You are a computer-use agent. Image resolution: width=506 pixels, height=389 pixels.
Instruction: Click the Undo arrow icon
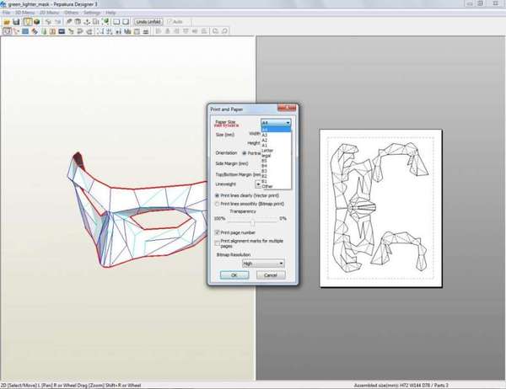point(48,22)
